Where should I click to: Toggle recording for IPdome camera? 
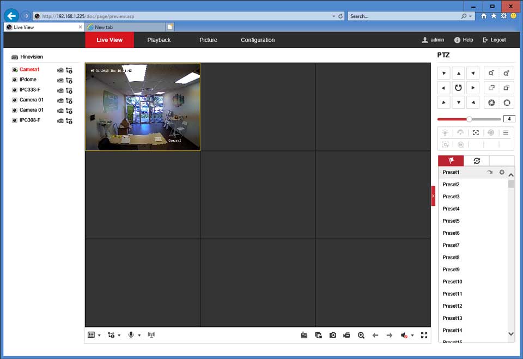tap(60, 80)
